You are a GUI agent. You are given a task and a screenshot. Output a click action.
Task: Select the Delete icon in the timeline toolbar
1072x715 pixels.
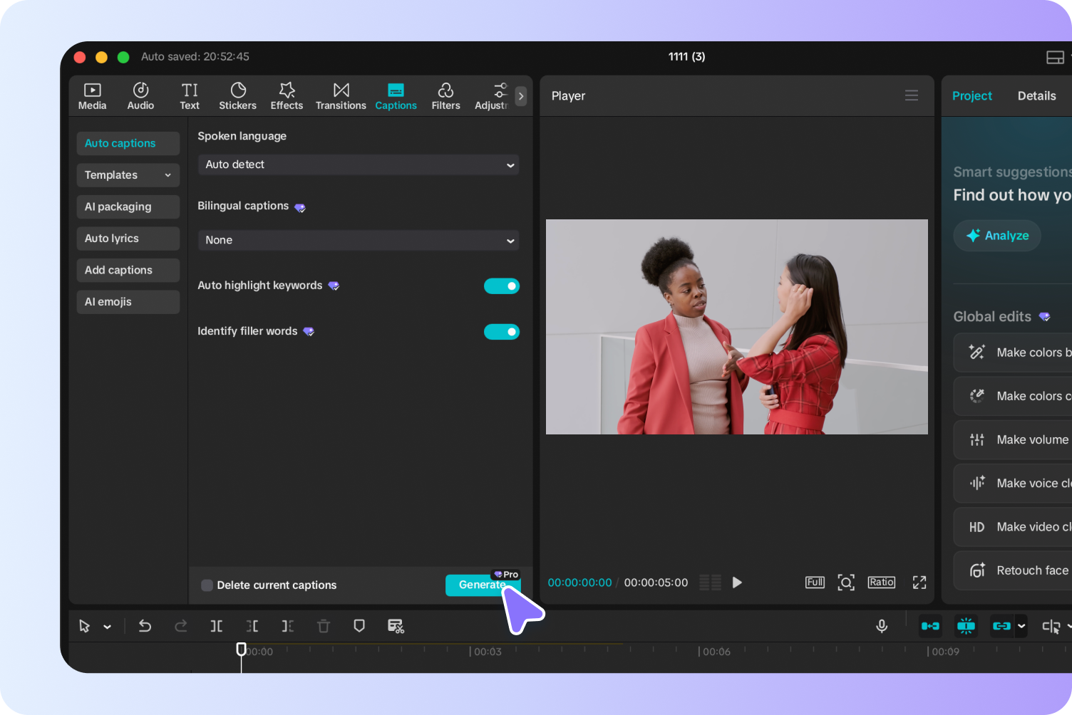(x=324, y=626)
